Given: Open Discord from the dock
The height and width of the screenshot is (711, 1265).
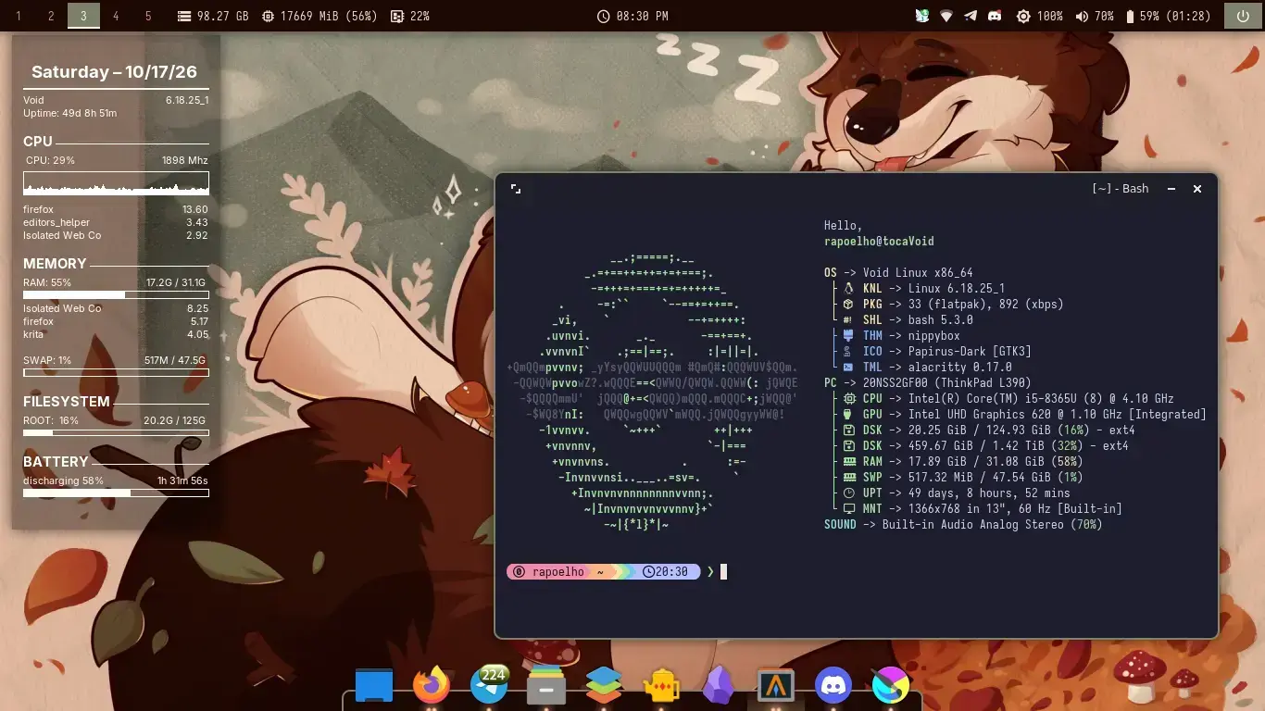Looking at the screenshot, I should tap(833, 686).
